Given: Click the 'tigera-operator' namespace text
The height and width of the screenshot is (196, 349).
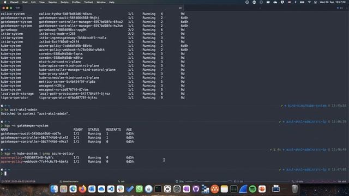Looking at the screenshot, I should click(15, 98).
